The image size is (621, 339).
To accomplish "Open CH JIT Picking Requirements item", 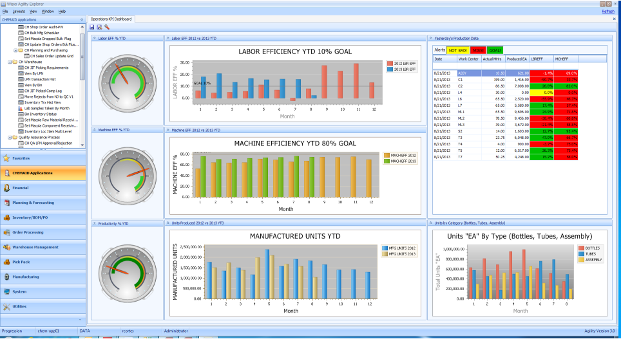I will pyautogui.click(x=46, y=67).
